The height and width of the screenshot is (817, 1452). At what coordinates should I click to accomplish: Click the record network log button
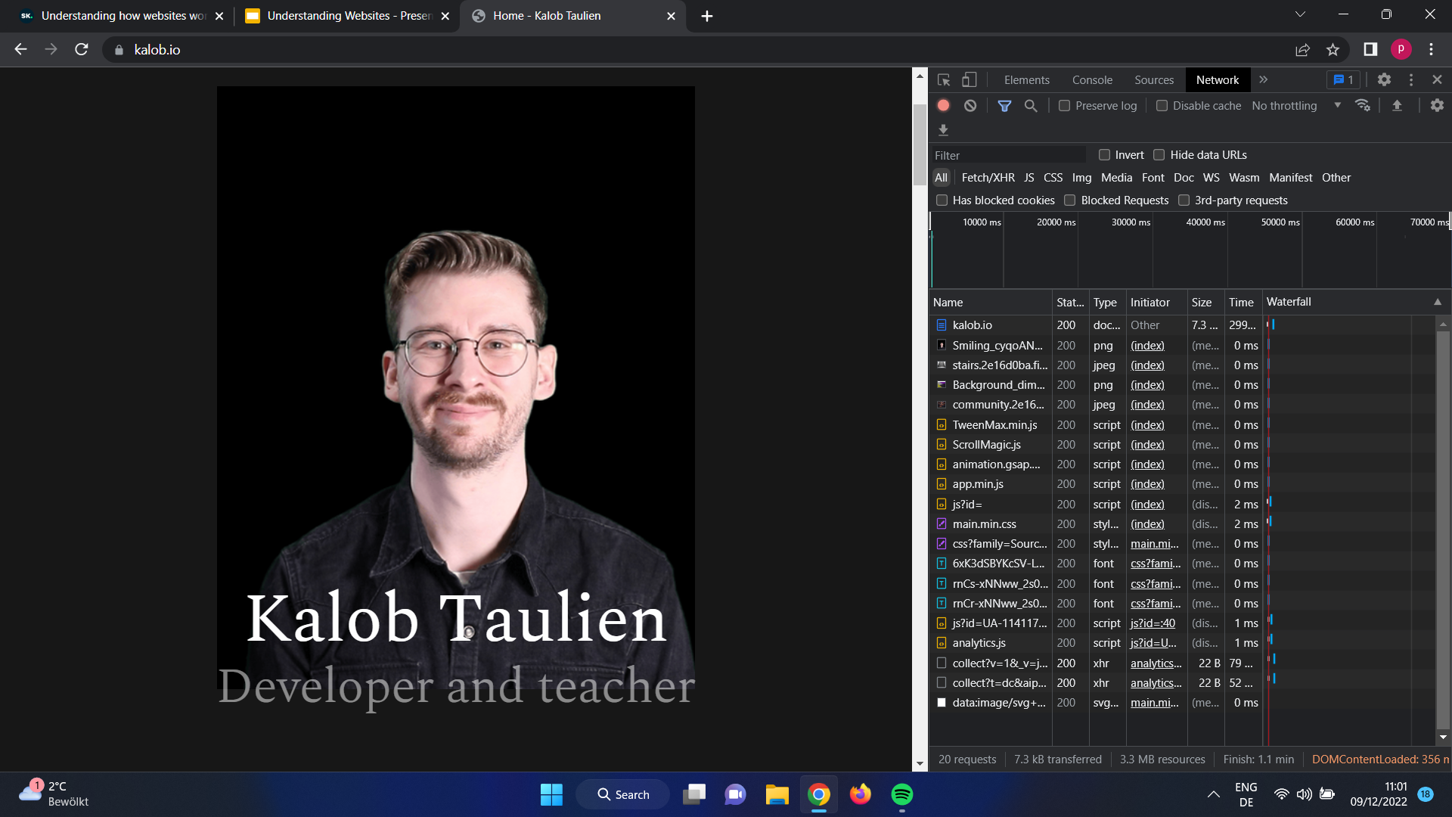943,106
